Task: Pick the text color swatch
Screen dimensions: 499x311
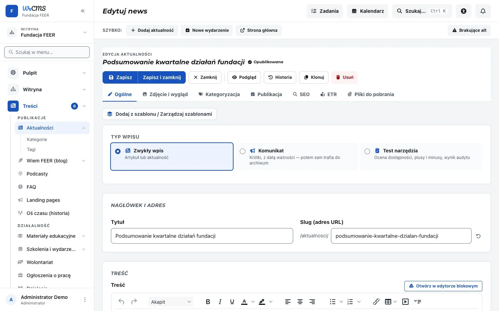Action: (244, 302)
